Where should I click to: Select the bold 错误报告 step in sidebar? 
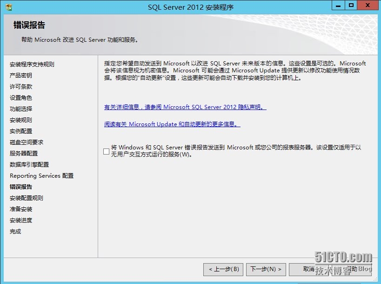click(20, 187)
